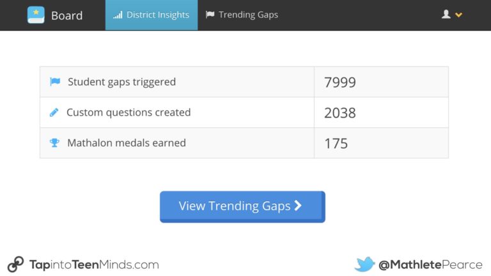Viewport: 491px width, 276px height.
Task: Click the 2038 custom questions value
Action: 339,113
